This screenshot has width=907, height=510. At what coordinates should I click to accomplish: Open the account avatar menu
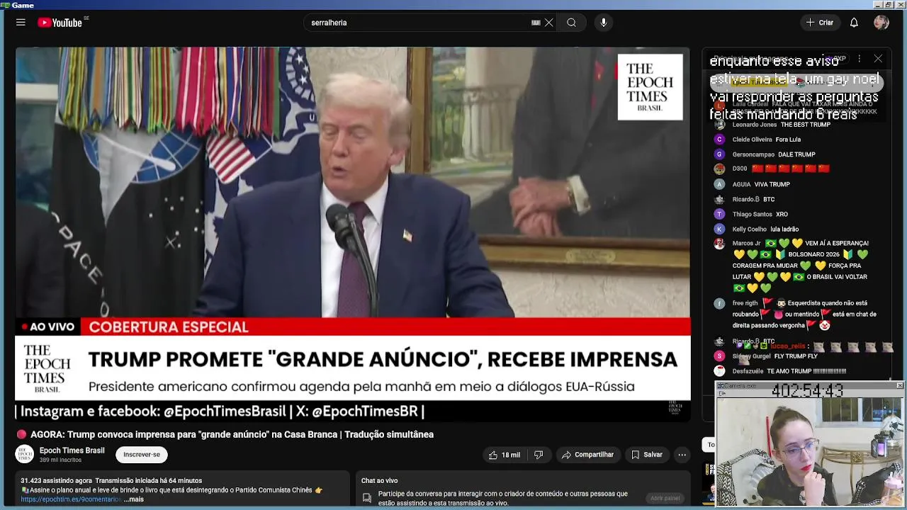pos(881,23)
